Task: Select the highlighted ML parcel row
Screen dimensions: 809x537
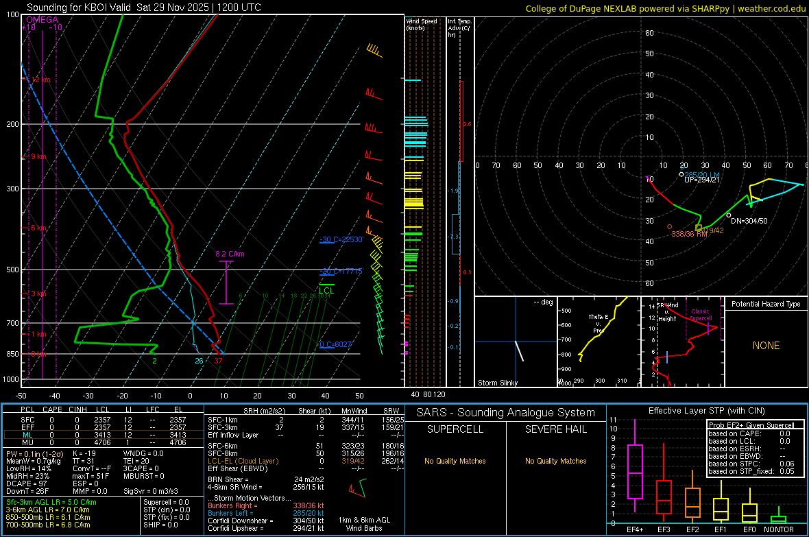Action: pyautogui.click(x=104, y=435)
